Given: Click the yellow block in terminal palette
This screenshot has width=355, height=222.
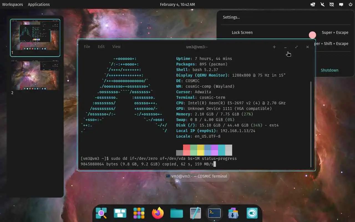Looking at the screenshot, I should click(x=201, y=150).
